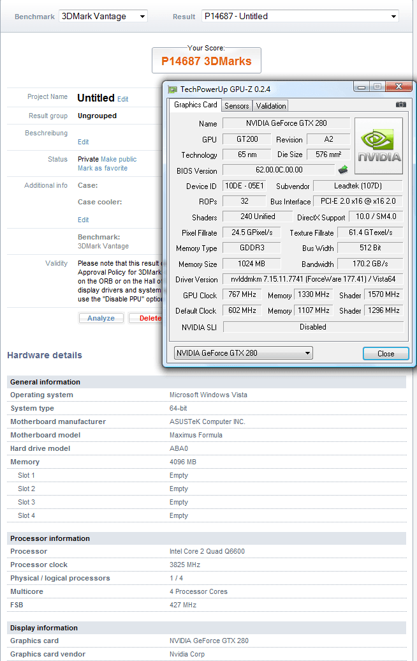Switch to the Validation tab
This screenshot has width=417, height=661.
coord(270,106)
